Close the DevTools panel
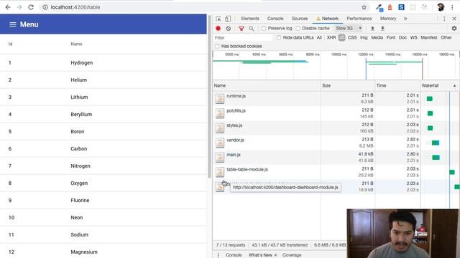The image size is (460, 258). tap(454, 19)
